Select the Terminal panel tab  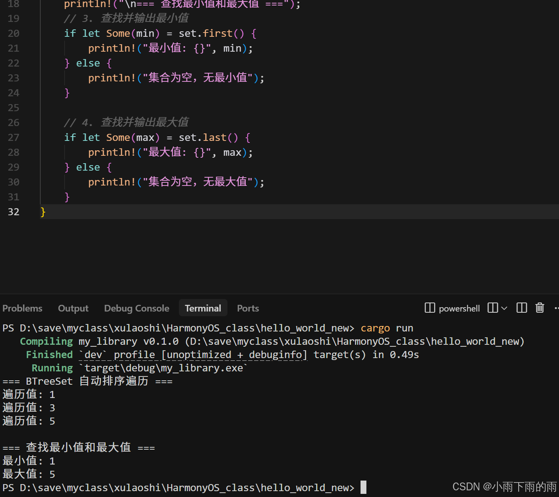tap(203, 308)
